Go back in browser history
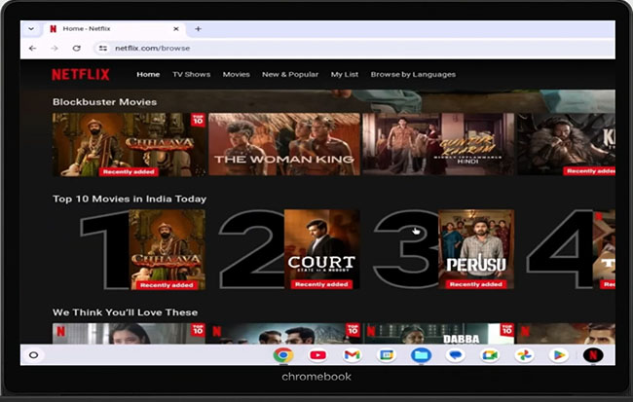 [33, 48]
